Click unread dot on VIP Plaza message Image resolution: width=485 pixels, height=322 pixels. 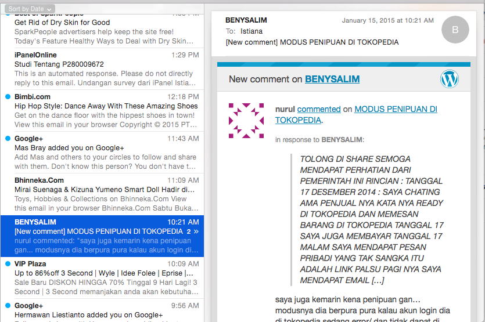click(8, 263)
